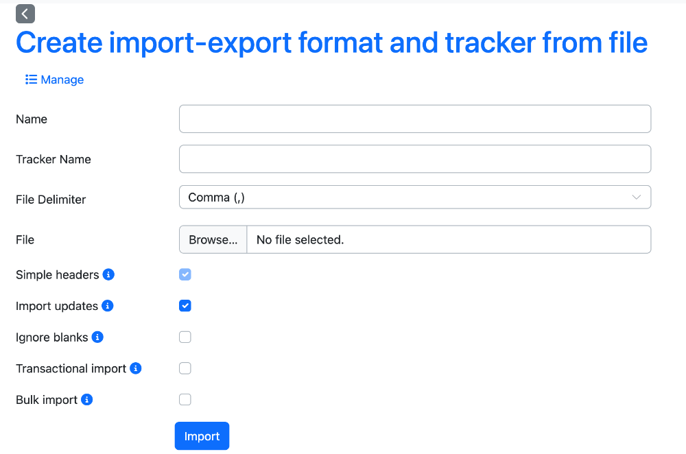Enable the Ignore blanks checkbox
686x454 pixels.
coord(185,337)
